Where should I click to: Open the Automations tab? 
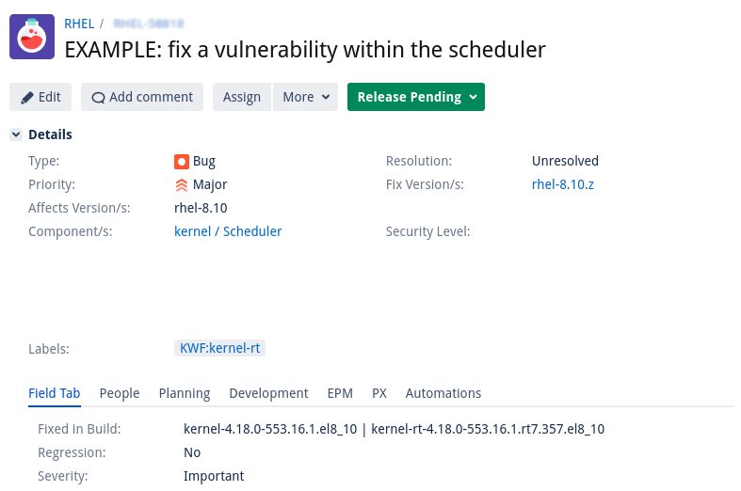coord(443,393)
